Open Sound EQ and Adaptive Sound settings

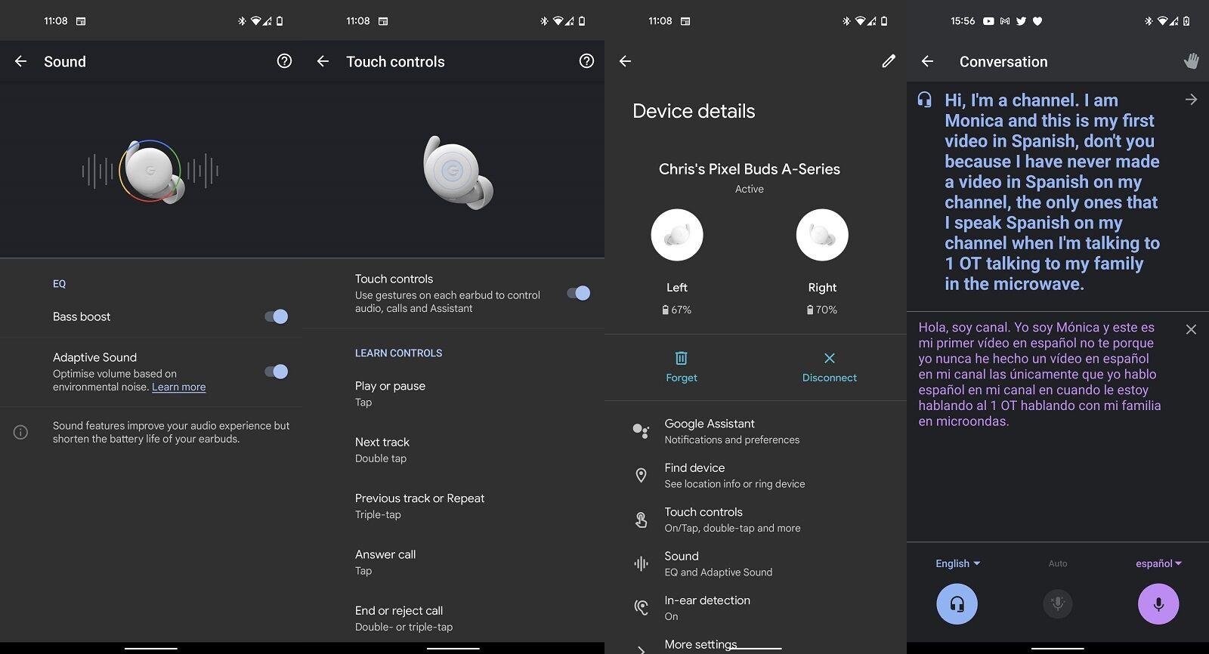[756, 563]
